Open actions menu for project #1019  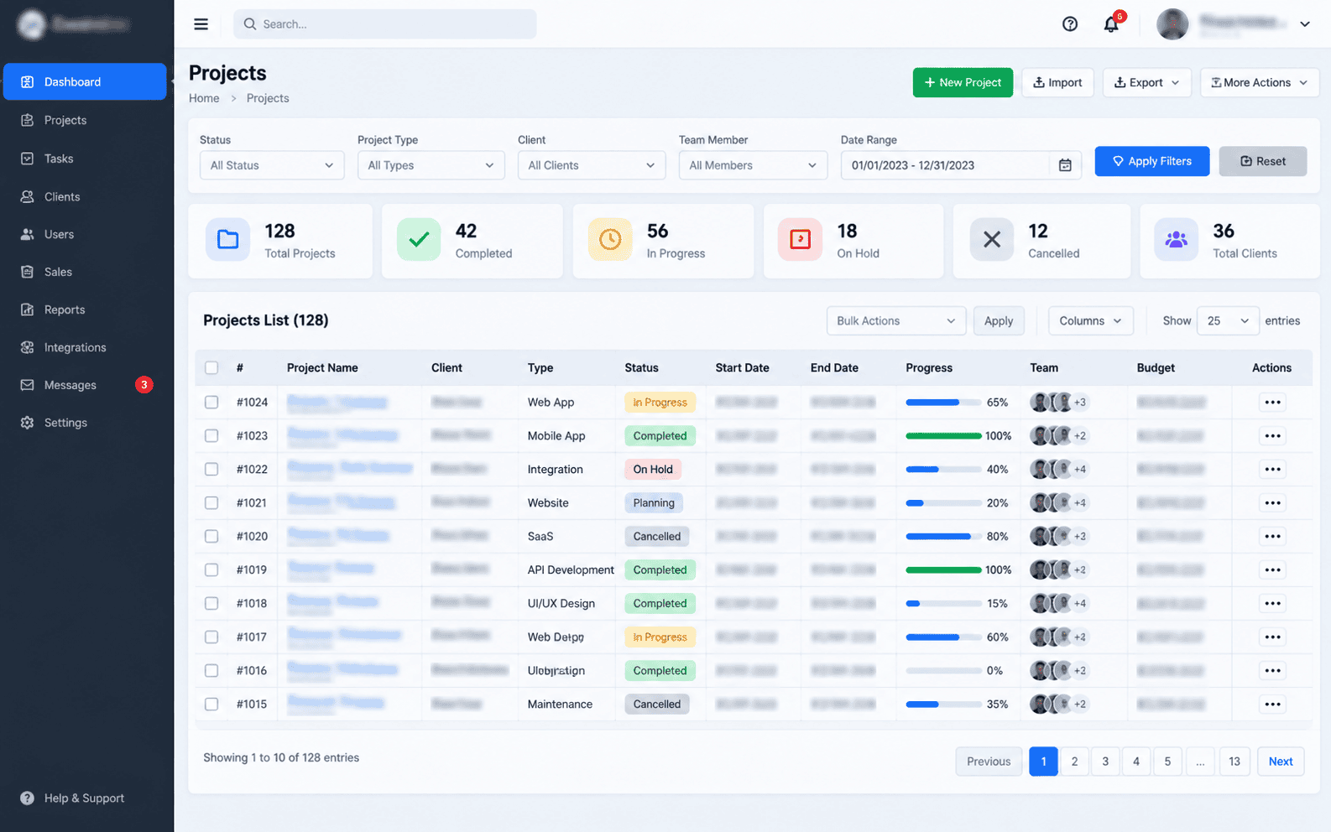click(x=1273, y=570)
